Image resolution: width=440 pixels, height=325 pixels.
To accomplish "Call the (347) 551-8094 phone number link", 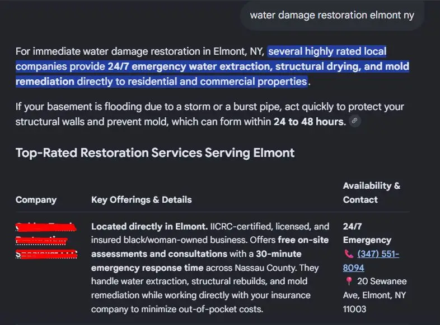I will 371,261.
